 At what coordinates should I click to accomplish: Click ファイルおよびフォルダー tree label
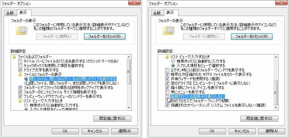35,57
